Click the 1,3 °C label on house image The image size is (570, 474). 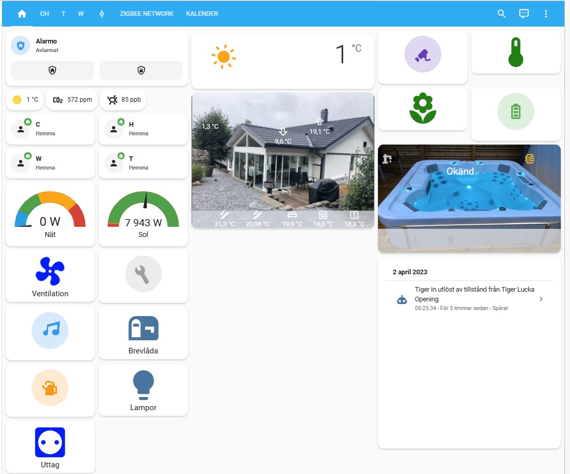tap(210, 127)
